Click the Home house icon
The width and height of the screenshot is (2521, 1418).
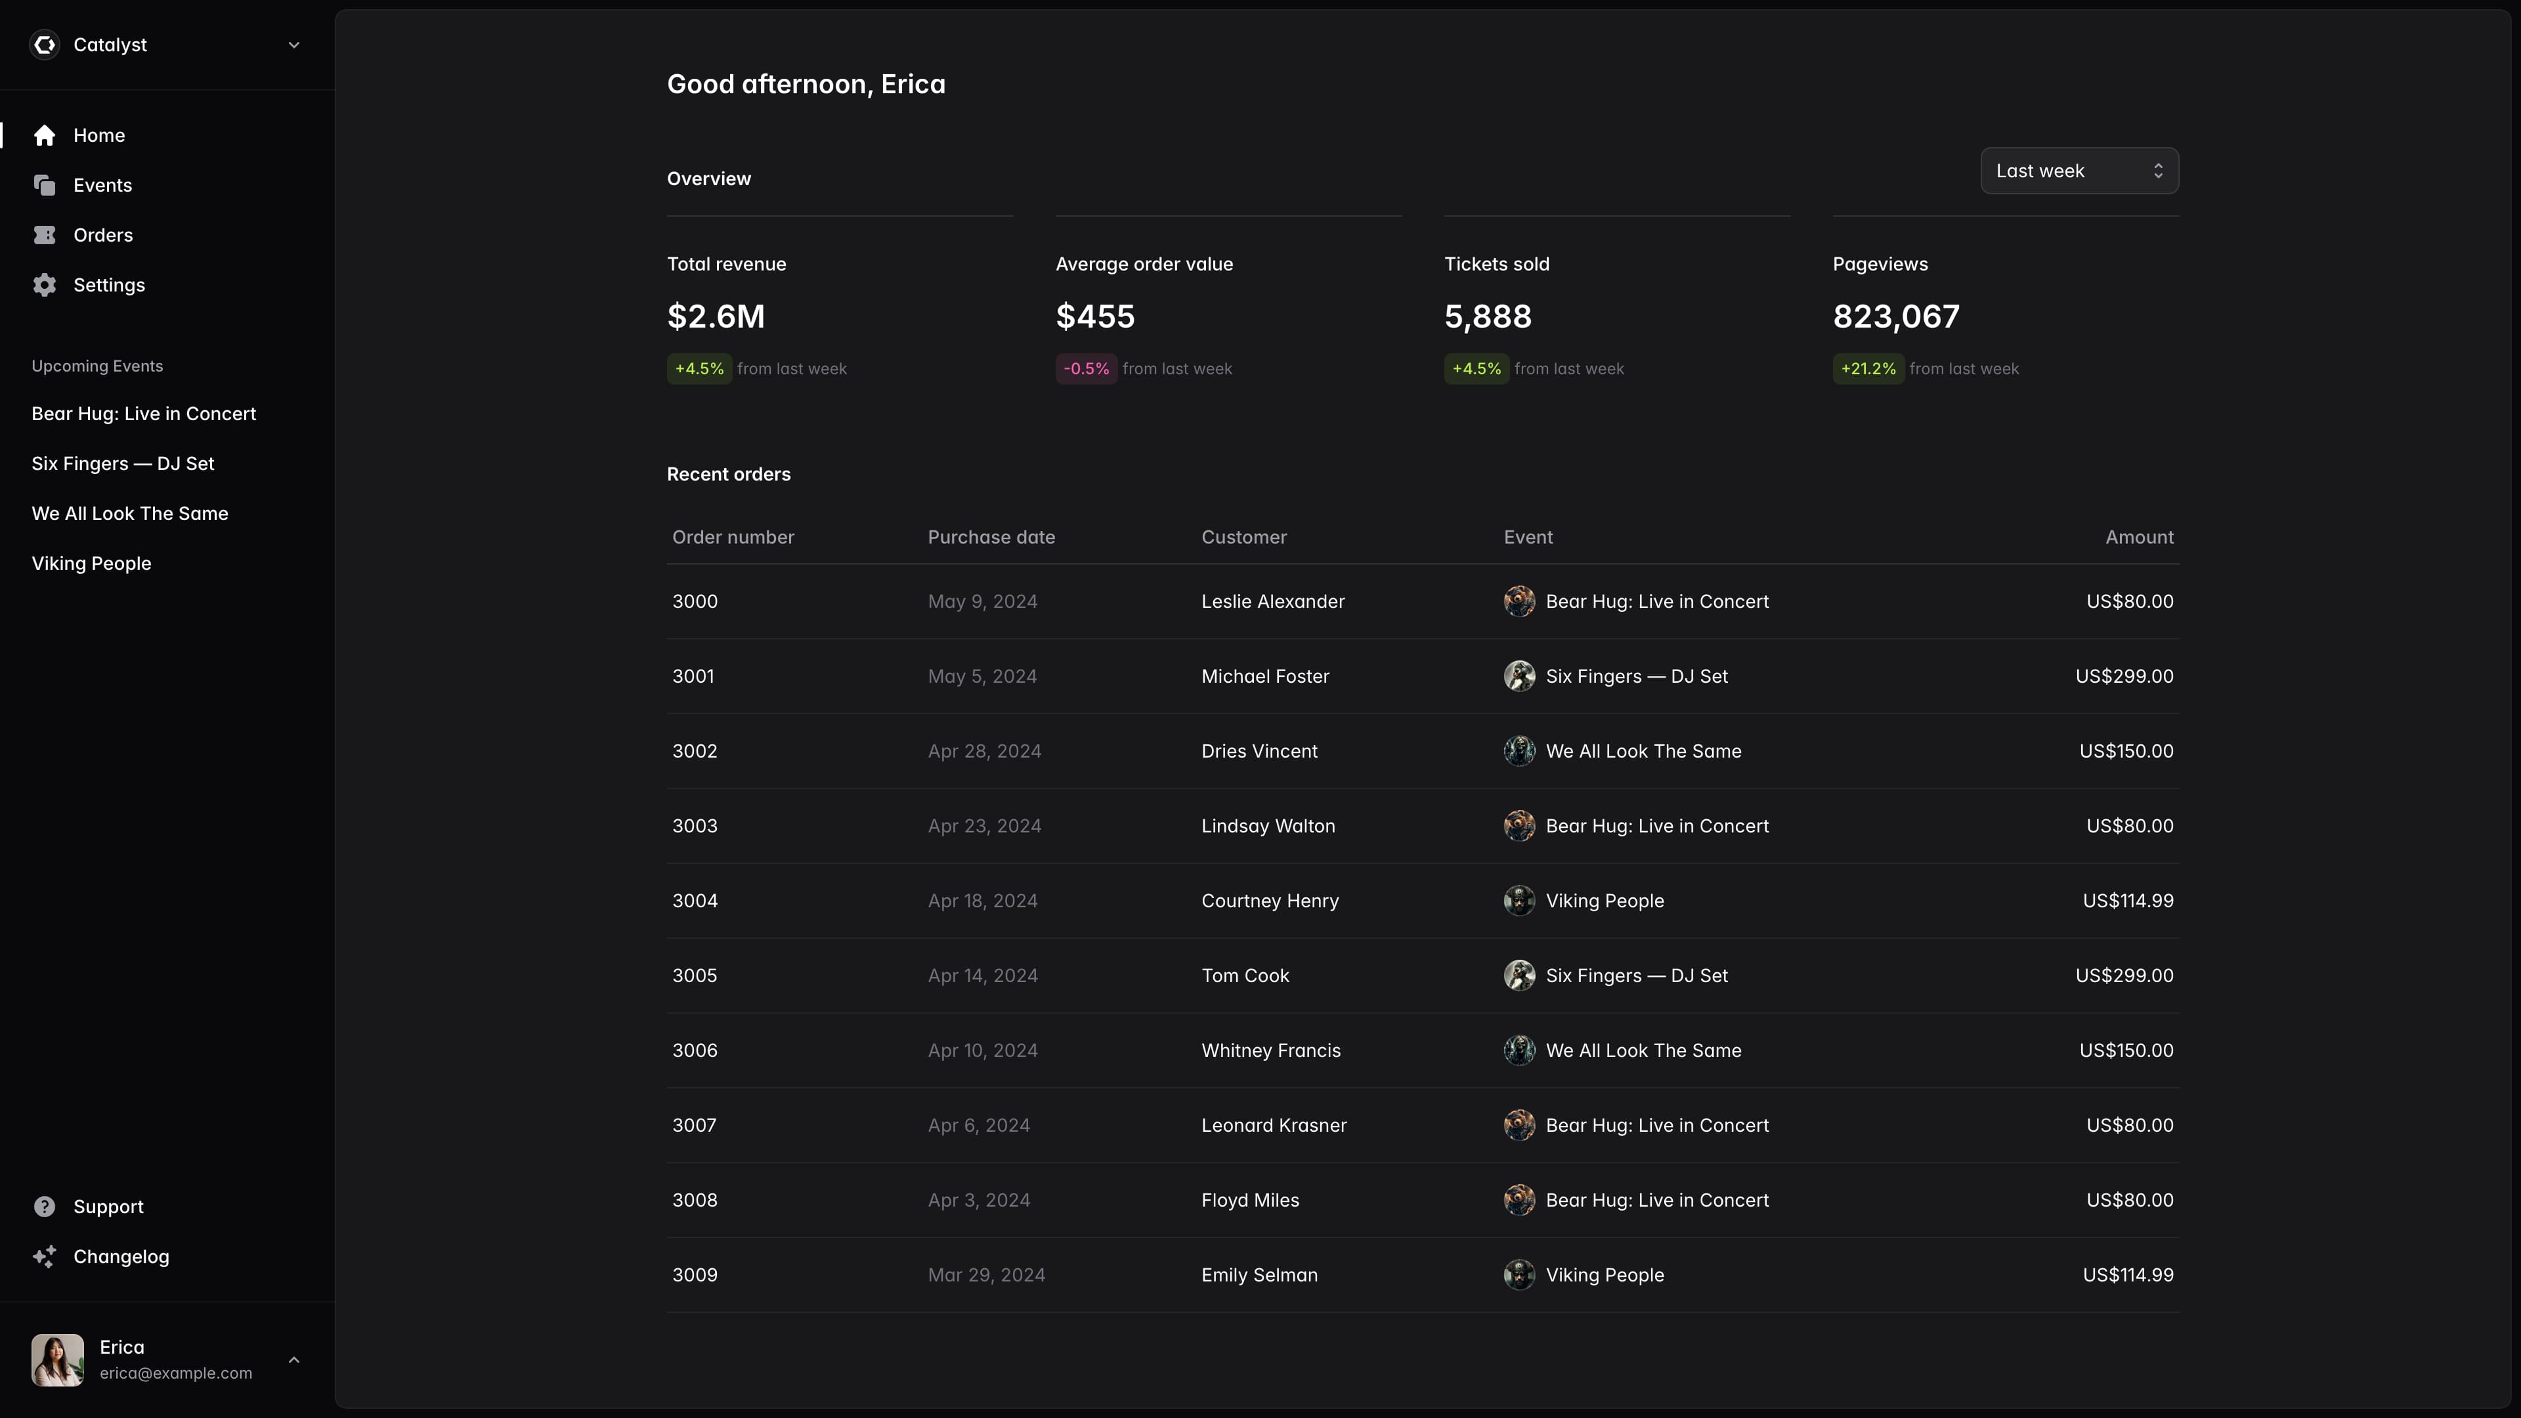tap(44, 135)
